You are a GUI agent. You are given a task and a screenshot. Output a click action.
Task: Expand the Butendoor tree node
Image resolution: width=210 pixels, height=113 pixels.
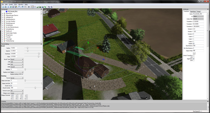click(x=3, y=14)
